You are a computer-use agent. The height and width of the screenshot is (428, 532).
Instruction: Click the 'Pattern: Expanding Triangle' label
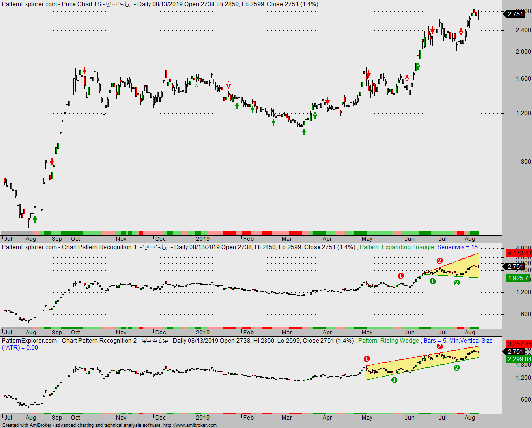click(397, 247)
